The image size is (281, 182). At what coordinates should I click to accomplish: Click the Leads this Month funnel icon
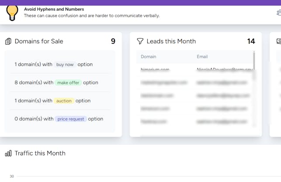coord(140,41)
